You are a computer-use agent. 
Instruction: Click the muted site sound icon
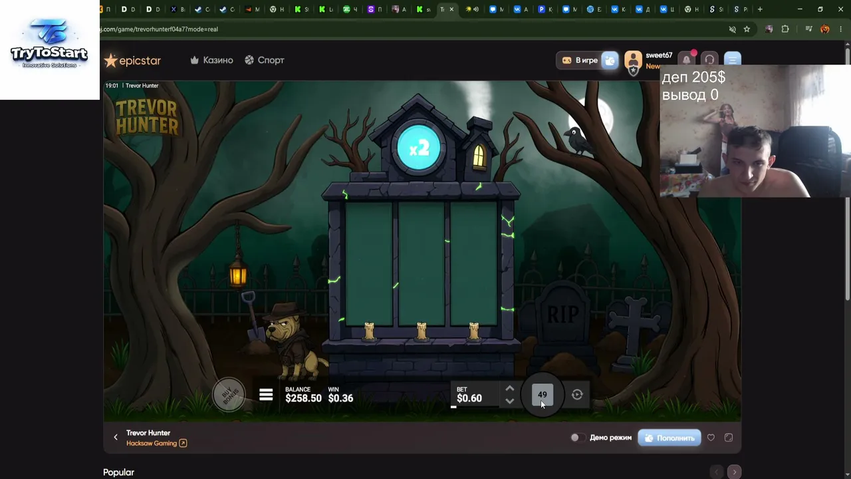tap(732, 29)
